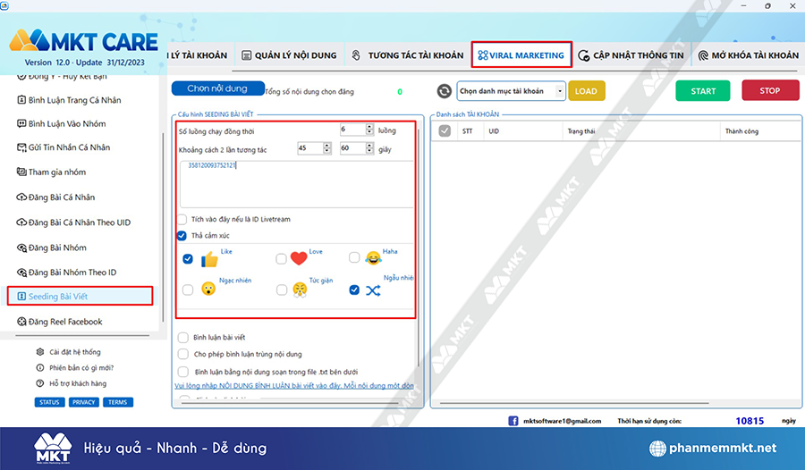Viewport: 805px width, 470px height.
Task: Click the Đăng Reel Facebook sidebar icon
Action: coord(21,322)
